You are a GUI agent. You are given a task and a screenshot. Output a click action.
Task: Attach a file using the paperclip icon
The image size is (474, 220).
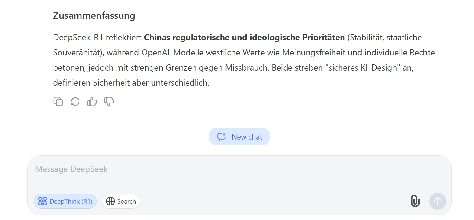415,201
